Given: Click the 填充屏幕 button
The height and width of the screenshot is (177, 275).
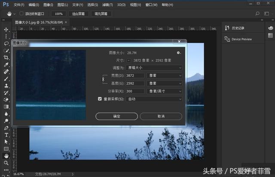Looking at the screenshot, I should click(101, 14).
